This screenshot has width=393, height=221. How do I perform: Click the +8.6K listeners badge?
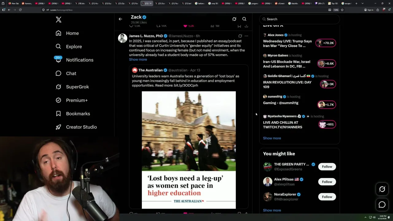(x=326, y=64)
